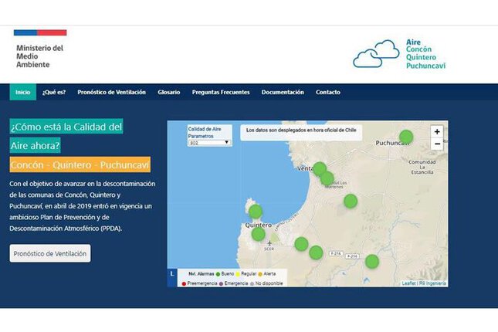The width and height of the screenshot is (498, 332).
Task: Click the Ministerio del Medio Ambiente logo
Action: pyautogui.click(x=40, y=49)
